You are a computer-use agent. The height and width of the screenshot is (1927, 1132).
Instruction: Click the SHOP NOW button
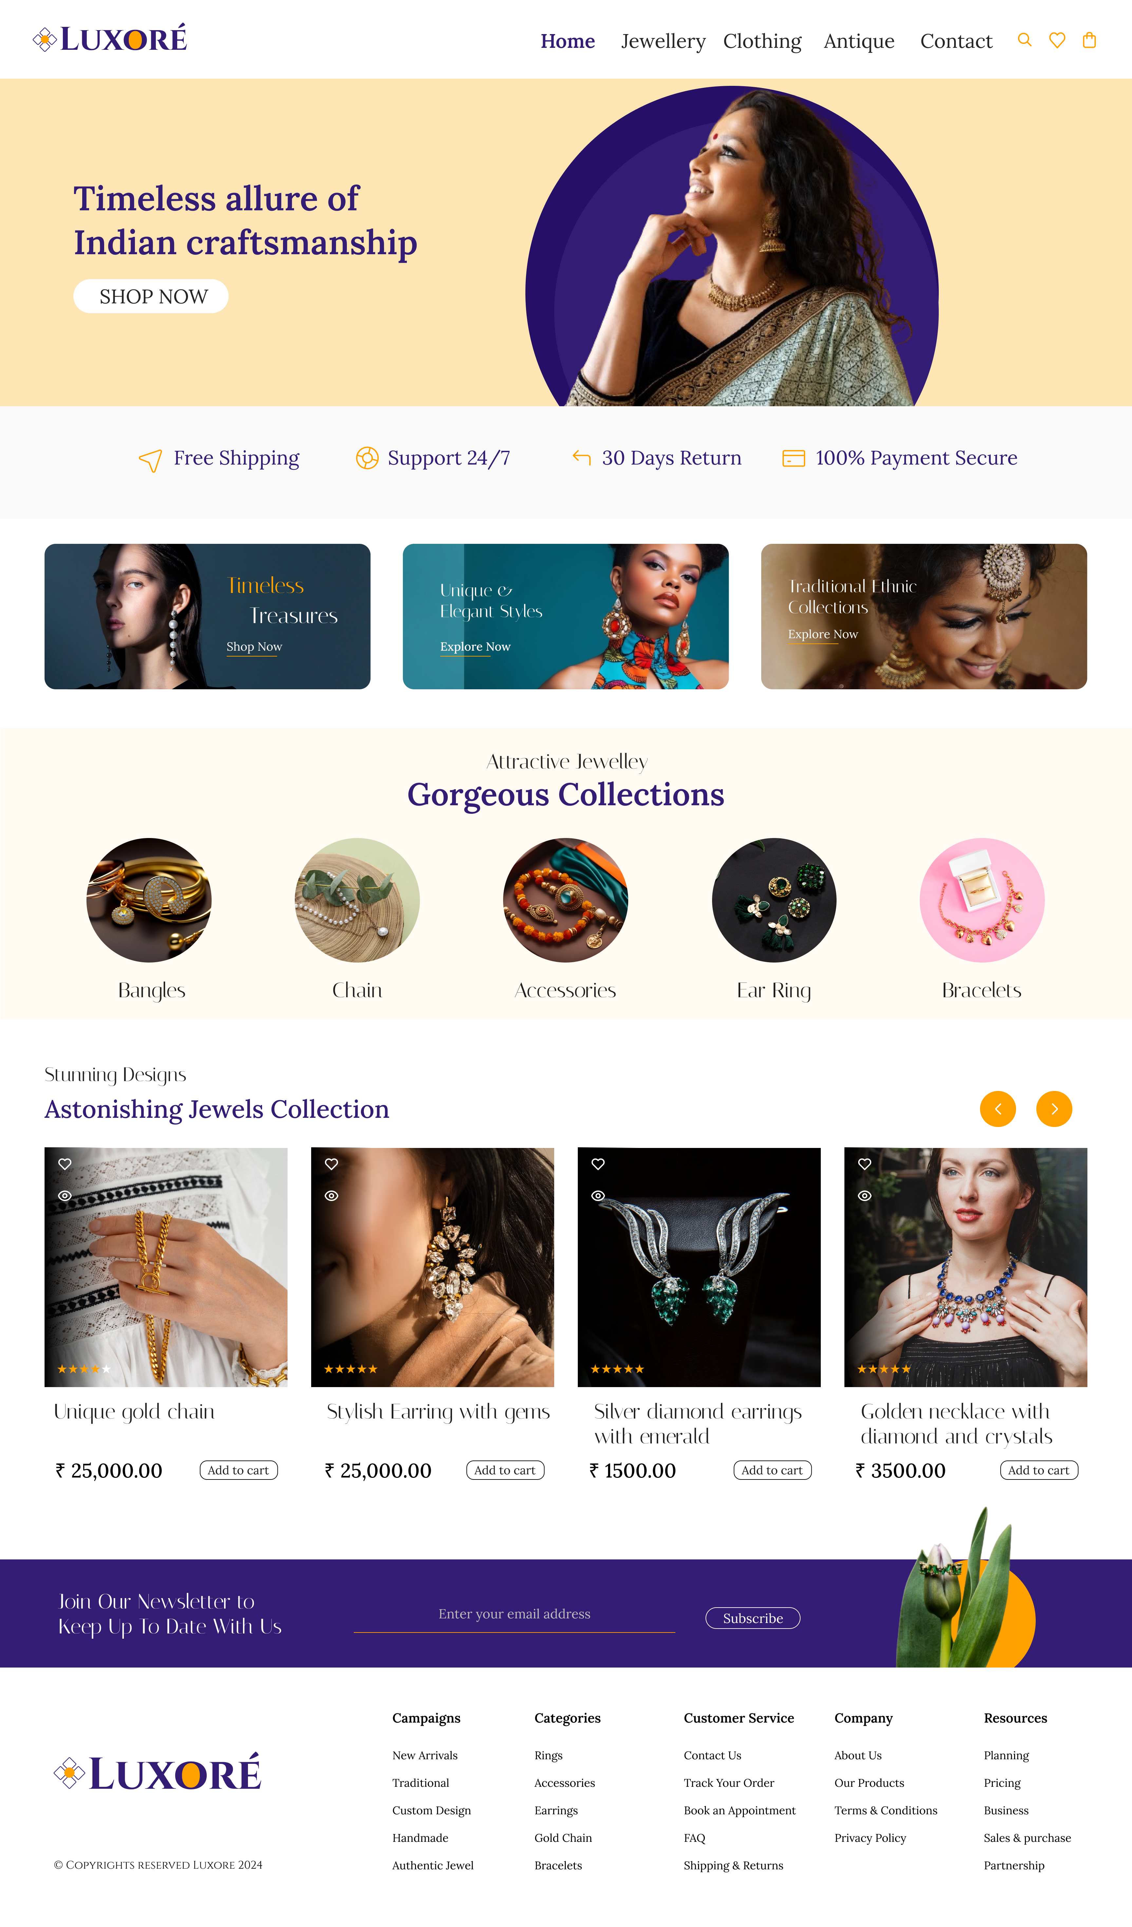click(151, 296)
